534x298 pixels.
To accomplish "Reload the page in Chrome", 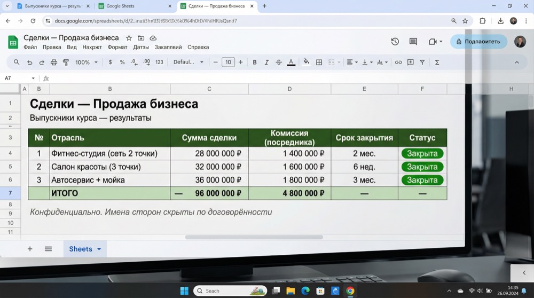I will point(33,21).
